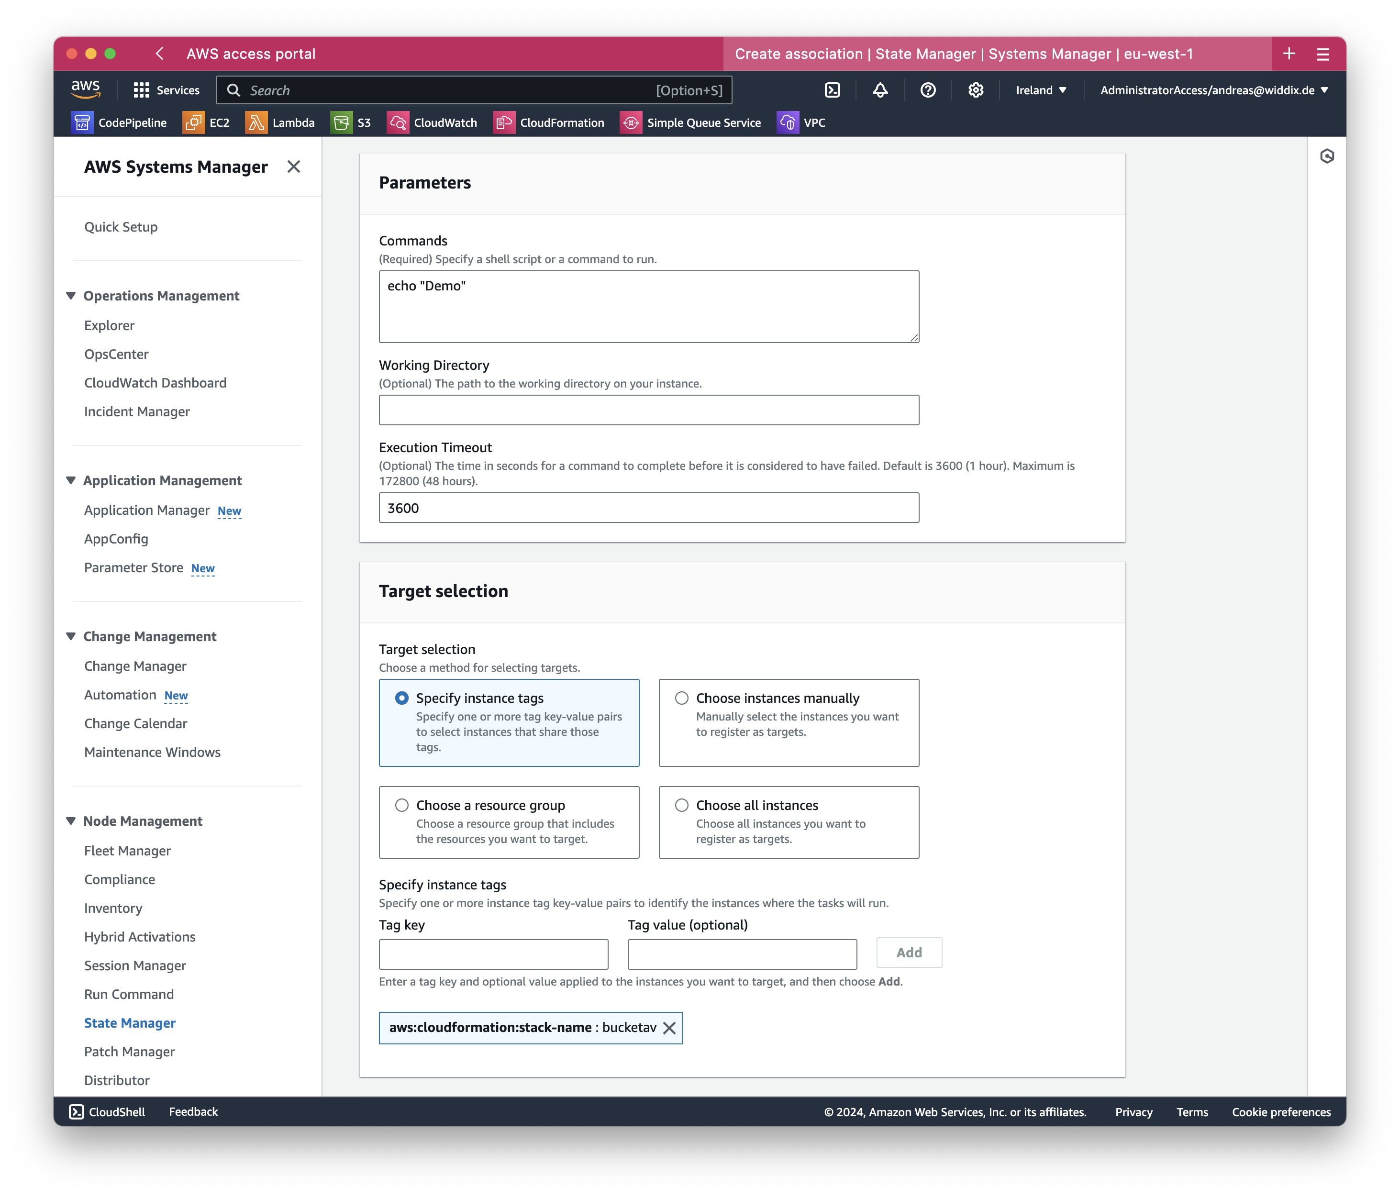The image size is (1400, 1197).
Task: Open Cookie preferences link
Action: coord(1281,1112)
